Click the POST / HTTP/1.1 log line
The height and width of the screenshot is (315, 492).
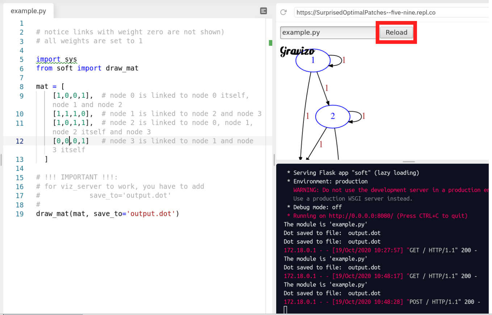[382, 302]
